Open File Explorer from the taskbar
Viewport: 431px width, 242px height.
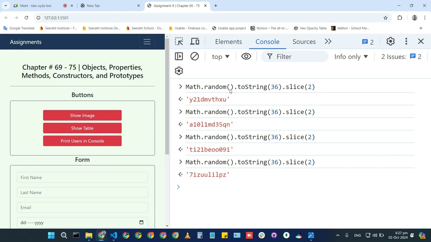pyautogui.click(x=89, y=235)
